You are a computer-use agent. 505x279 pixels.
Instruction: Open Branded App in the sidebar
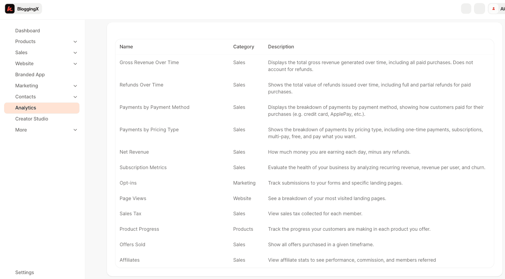30,75
